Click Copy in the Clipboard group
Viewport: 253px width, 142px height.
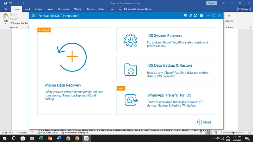pyautogui.click(x=14, y=19)
